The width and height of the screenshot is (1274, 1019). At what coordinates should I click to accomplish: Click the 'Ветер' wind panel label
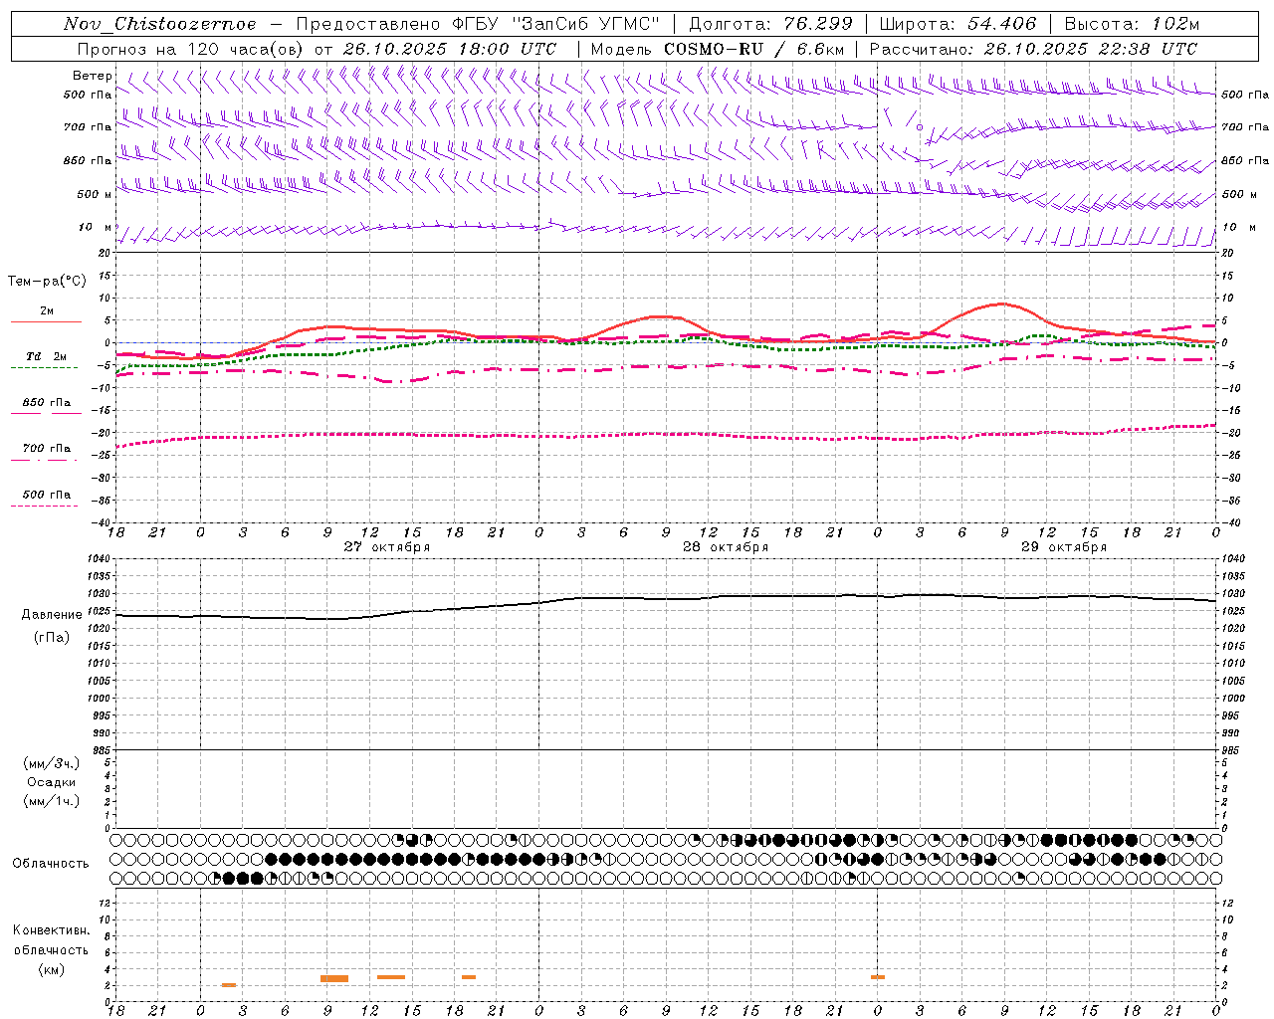[92, 76]
